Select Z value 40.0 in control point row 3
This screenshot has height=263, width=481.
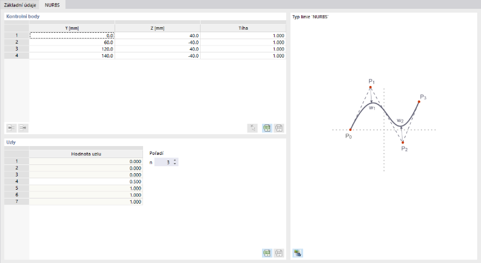[x=158, y=49]
